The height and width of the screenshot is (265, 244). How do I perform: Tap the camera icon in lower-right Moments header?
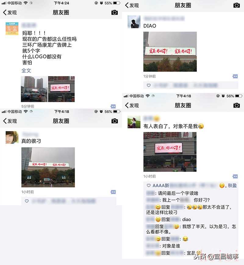tap(236, 105)
